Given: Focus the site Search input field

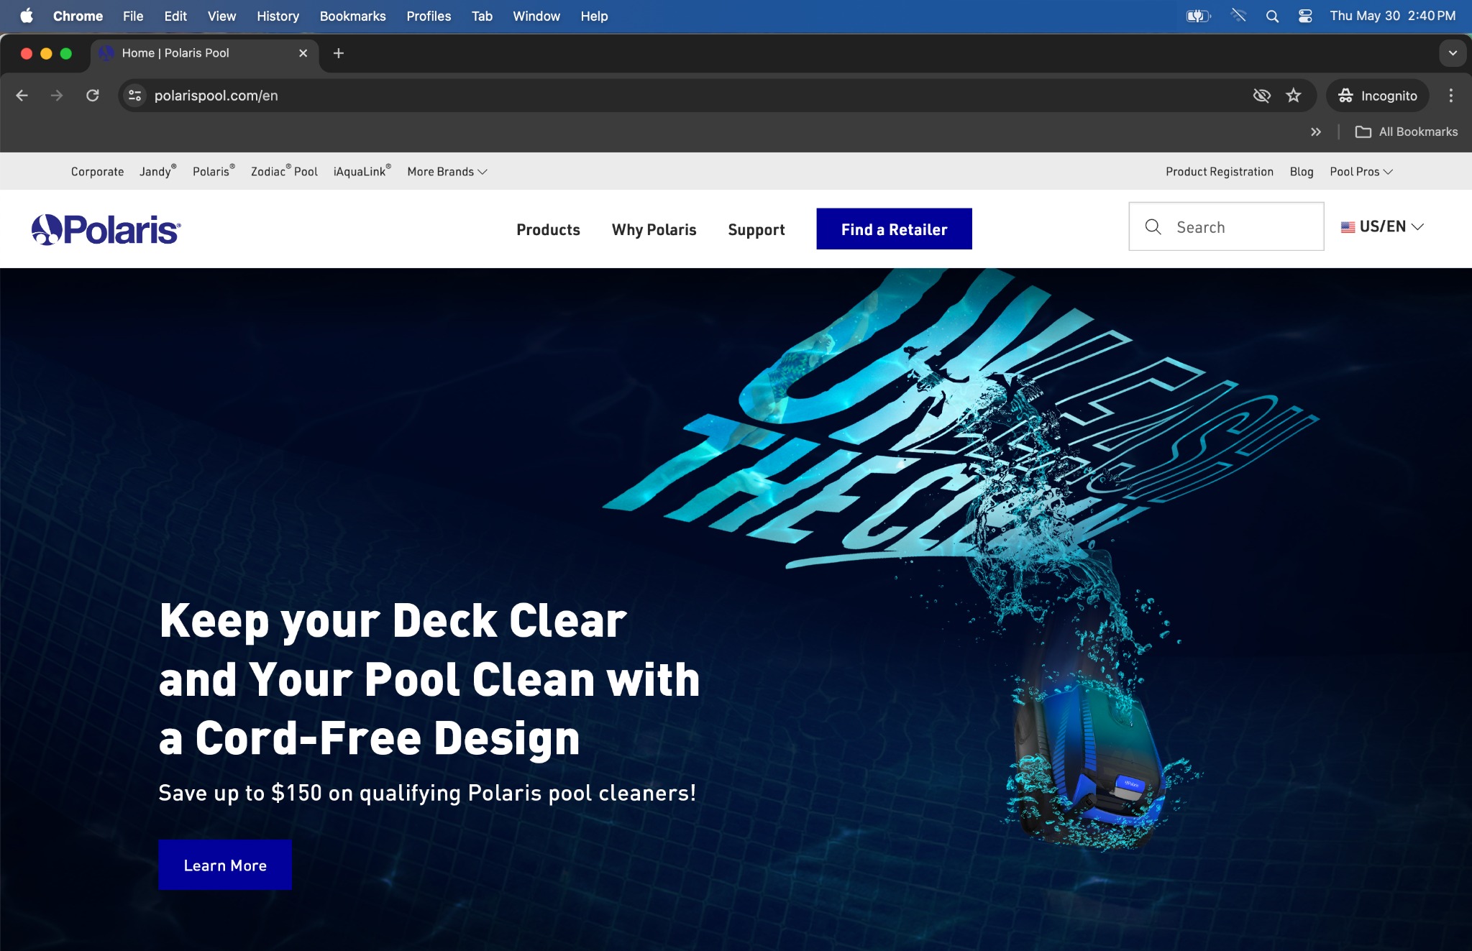Looking at the screenshot, I should tap(1226, 226).
